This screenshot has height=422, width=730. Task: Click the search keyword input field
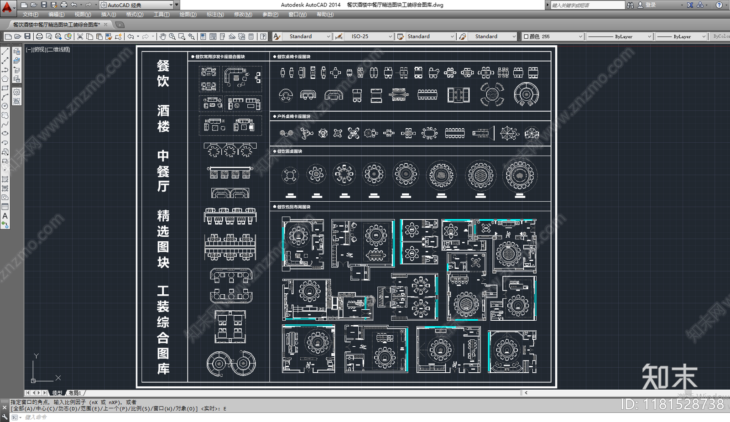pos(587,5)
